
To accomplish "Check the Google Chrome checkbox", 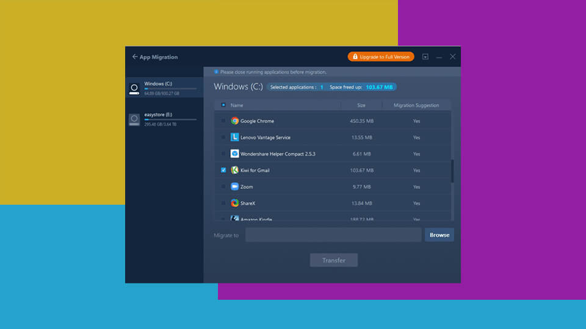I will click(x=223, y=121).
